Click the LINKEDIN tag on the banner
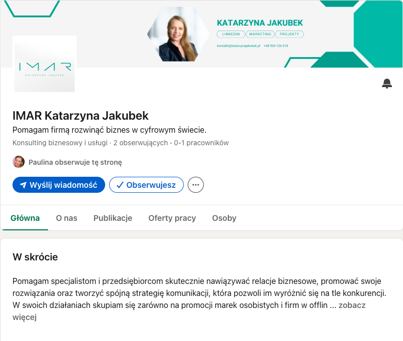Screen dimensions: 403x341 click(231, 34)
